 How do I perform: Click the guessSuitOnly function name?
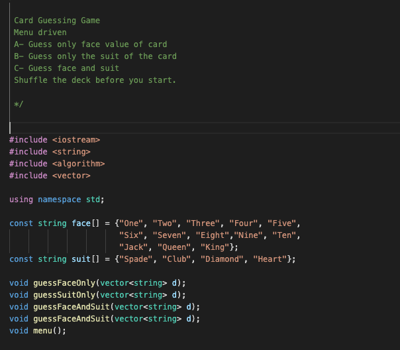[x=64, y=295]
